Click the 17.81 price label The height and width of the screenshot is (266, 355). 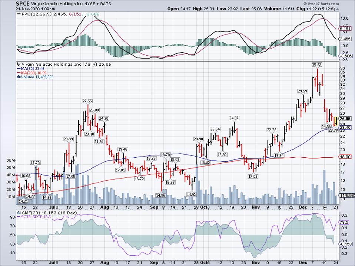[x=120, y=170]
